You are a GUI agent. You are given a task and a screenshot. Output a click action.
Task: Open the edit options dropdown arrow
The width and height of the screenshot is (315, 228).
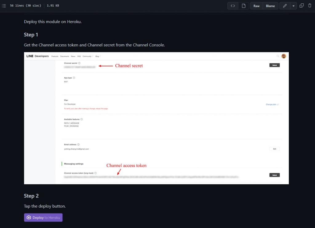point(293,6)
